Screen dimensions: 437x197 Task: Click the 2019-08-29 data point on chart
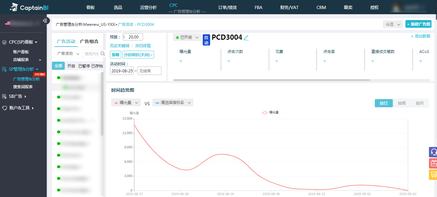coord(226,154)
